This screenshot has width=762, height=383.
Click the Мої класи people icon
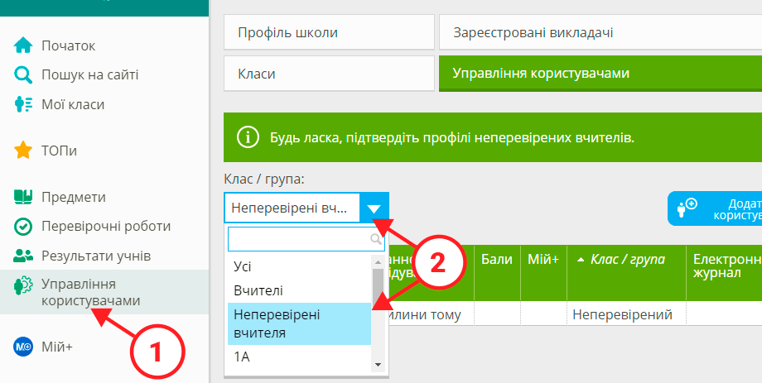(23, 105)
